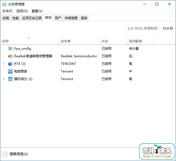Click the 已启用 status of Realtek row
This screenshot has width=176, height=161.
tap(107, 56)
